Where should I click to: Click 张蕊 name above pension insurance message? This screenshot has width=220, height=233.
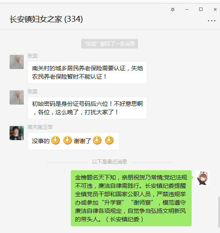[x=32, y=56]
